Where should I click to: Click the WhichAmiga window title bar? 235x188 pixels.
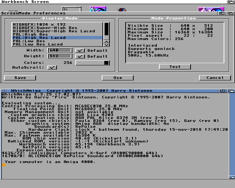110,90
